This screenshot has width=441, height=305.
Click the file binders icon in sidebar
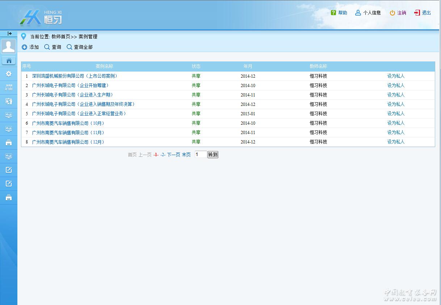coord(9,87)
